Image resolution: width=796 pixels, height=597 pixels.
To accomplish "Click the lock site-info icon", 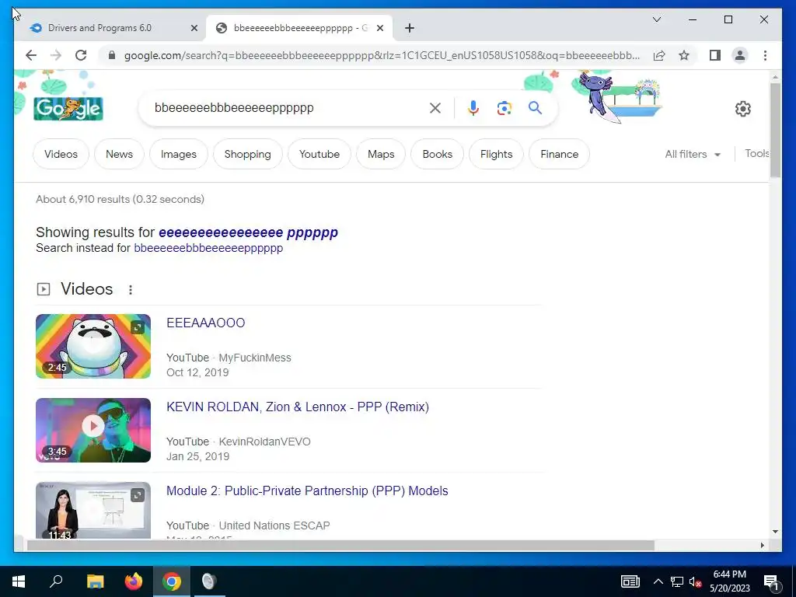I will click(112, 55).
